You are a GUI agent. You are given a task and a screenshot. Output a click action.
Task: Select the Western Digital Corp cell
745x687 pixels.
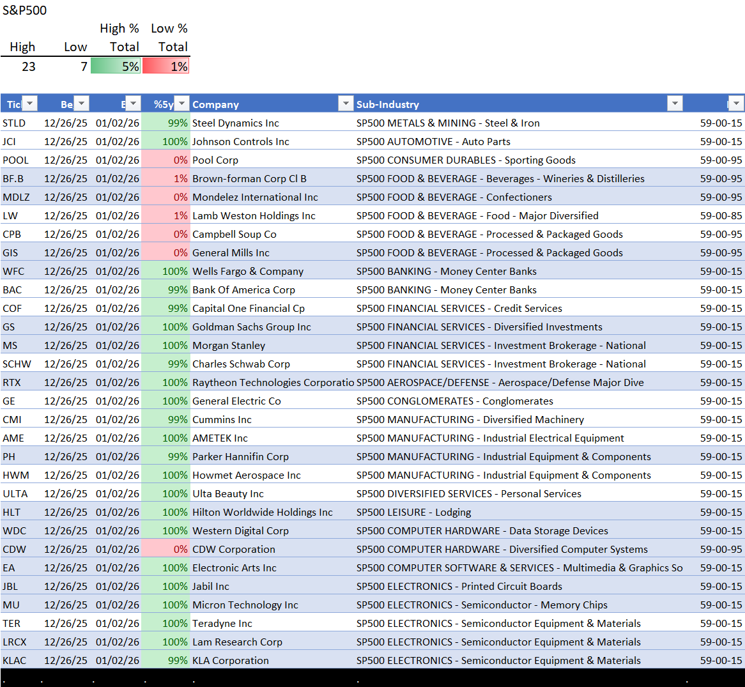point(272,530)
